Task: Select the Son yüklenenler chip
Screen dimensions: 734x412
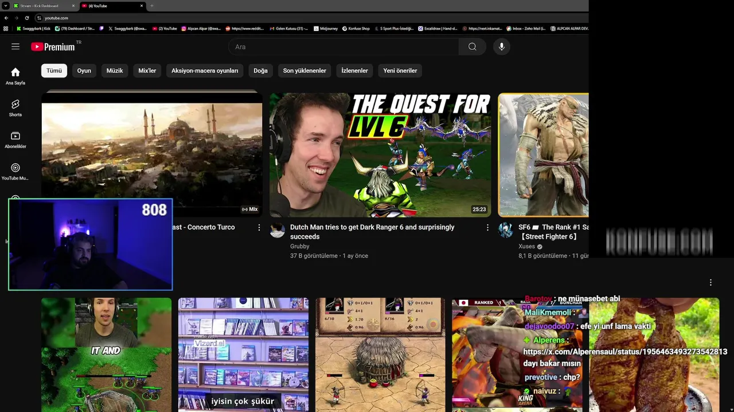Action: (304, 70)
